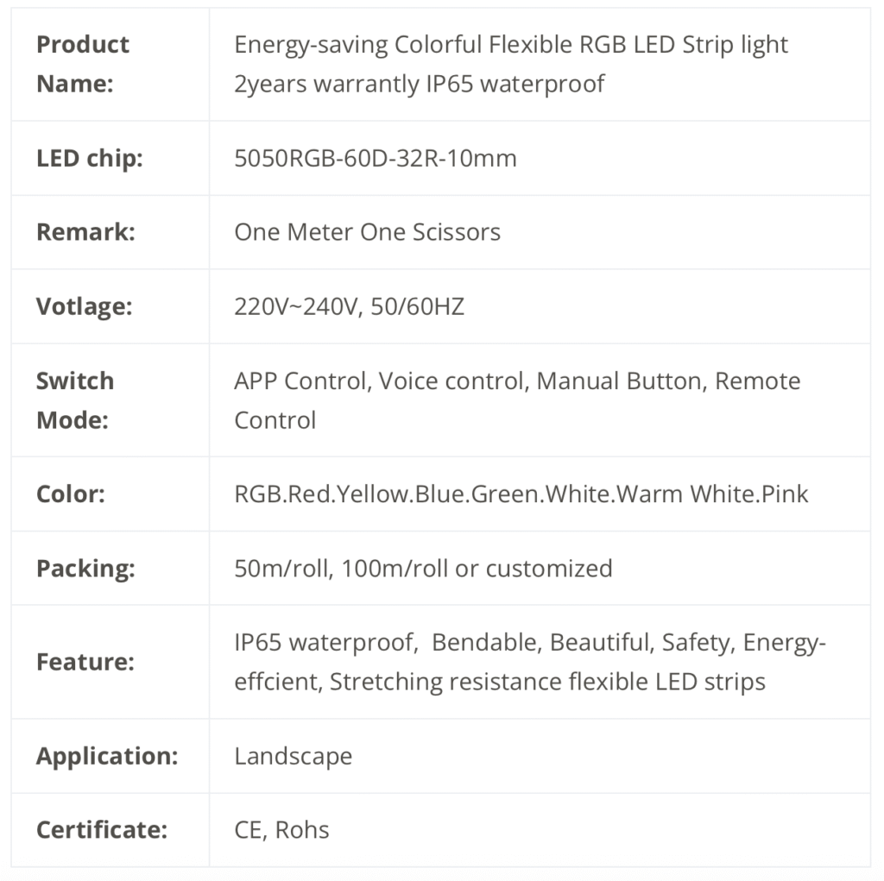Click the 'Votlage:' row label

click(x=84, y=306)
